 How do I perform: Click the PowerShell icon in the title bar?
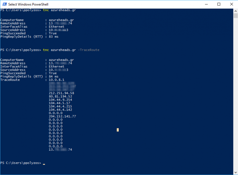point(4,4)
